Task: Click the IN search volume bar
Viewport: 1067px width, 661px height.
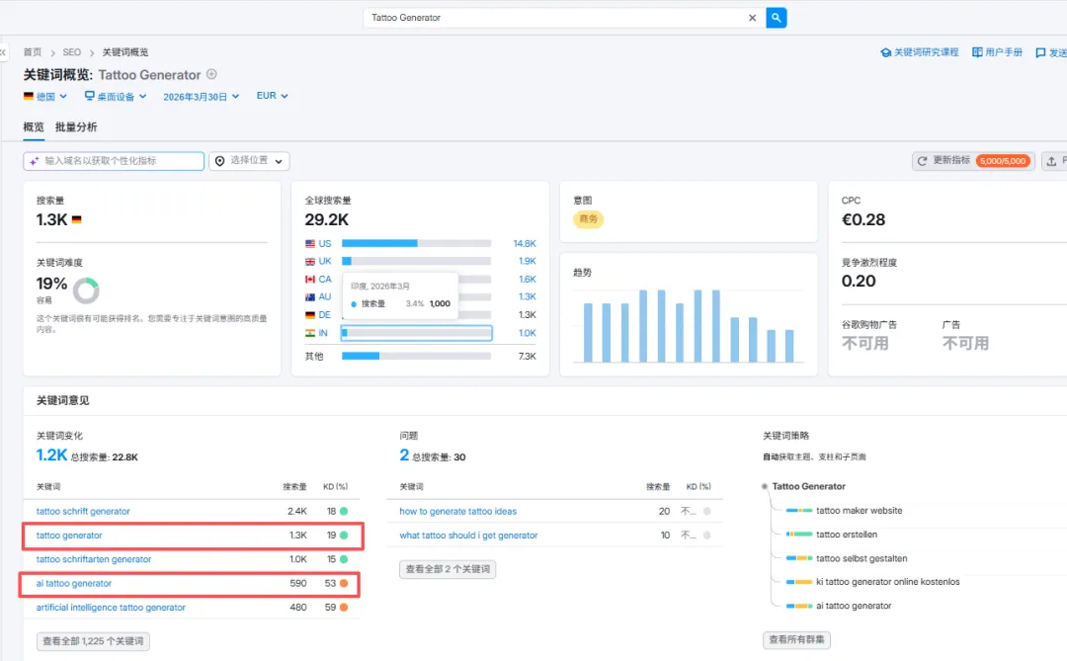Action: pos(417,333)
